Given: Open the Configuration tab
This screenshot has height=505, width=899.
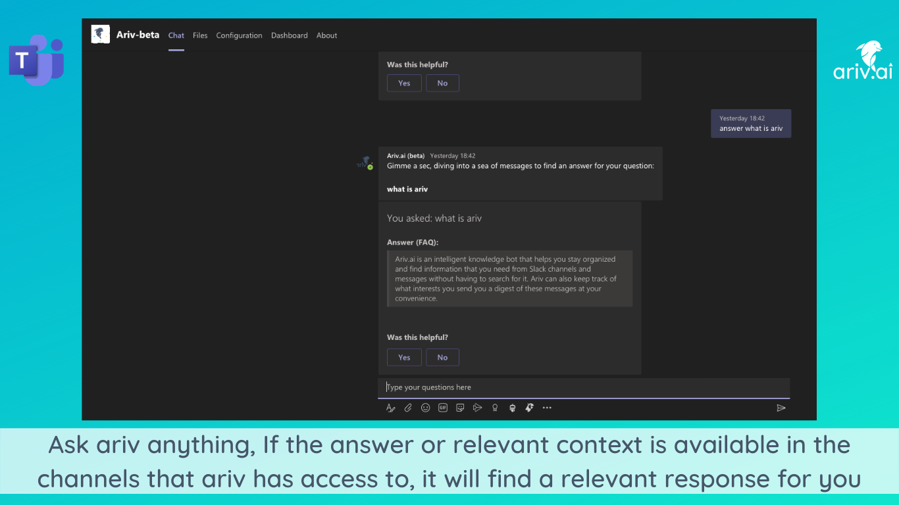Looking at the screenshot, I should 239,36.
